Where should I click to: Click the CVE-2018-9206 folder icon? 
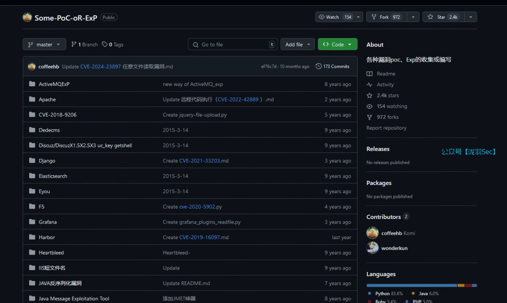32,114
